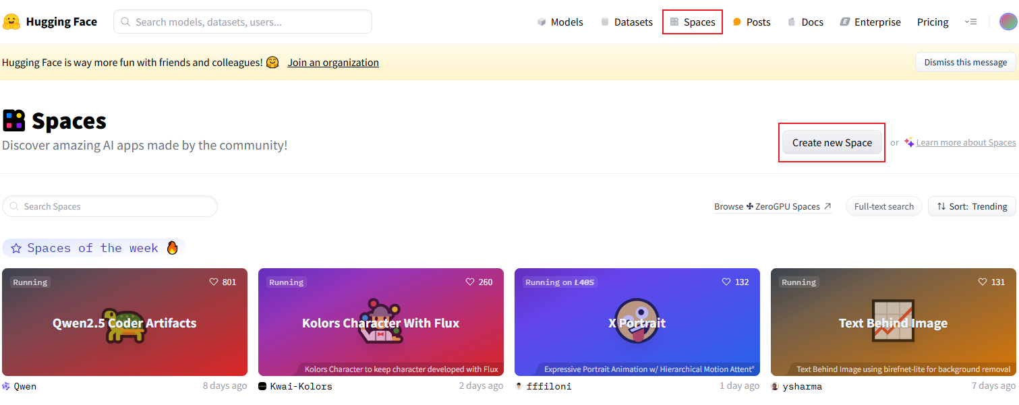The image size is (1019, 405).
Task: Open Learn more about Spaces link
Action: 966,142
